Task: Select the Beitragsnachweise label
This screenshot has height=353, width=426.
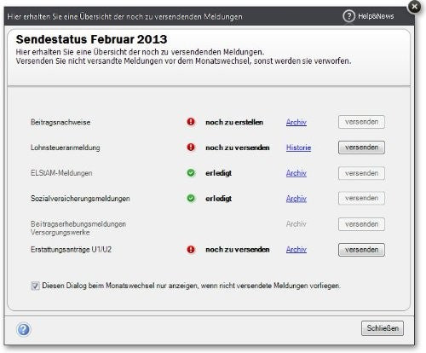Action: pos(60,122)
